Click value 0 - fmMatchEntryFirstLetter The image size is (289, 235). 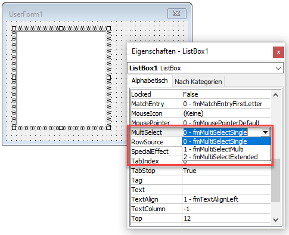(x=223, y=104)
